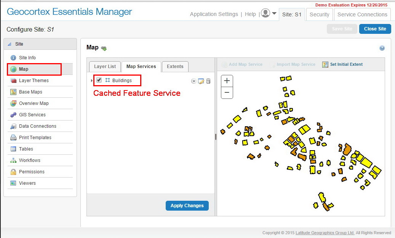Click the Geocortex Essentials Manager title

[69, 11]
